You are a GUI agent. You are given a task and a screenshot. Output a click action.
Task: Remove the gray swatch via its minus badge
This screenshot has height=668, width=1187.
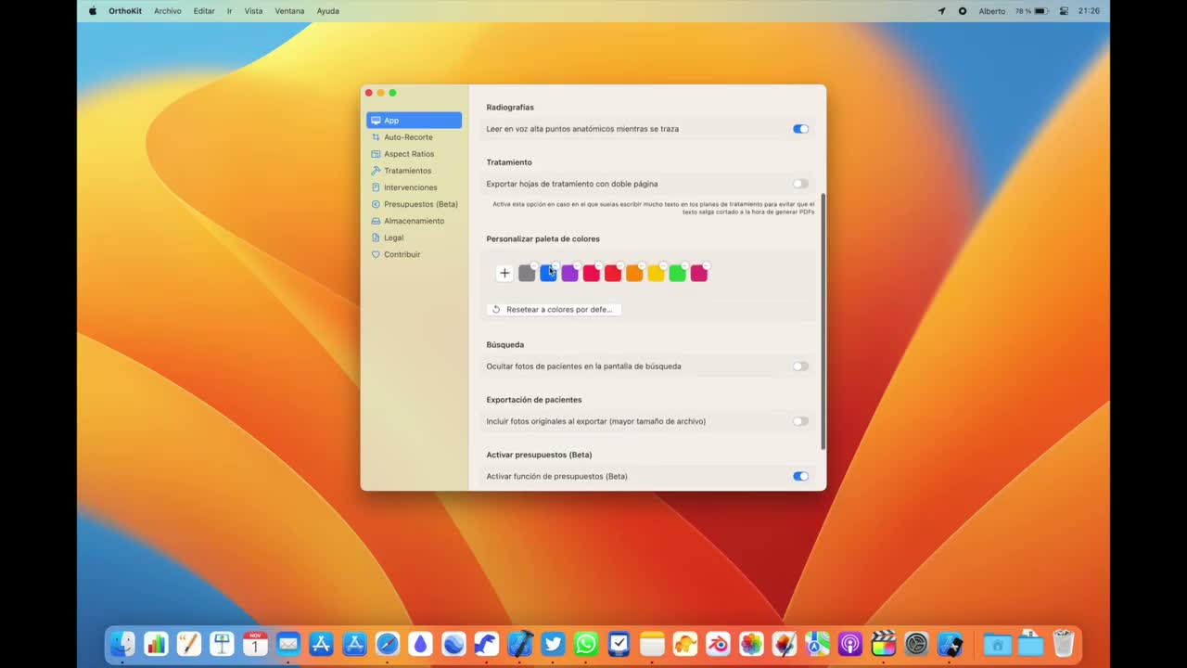[x=534, y=266]
